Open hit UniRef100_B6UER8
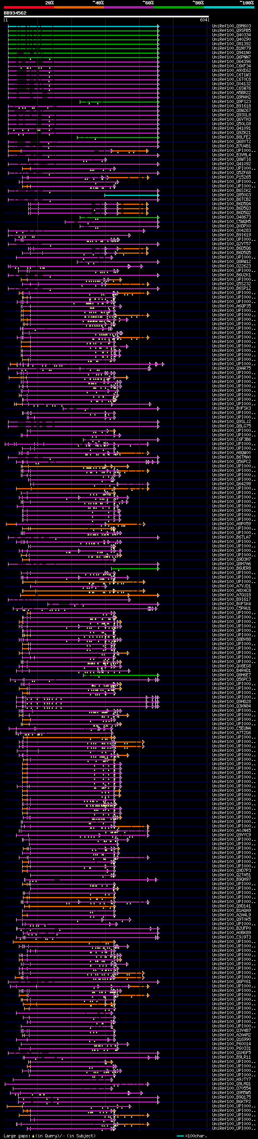Screen dimensions: 258x1139 click(x=231, y=568)
